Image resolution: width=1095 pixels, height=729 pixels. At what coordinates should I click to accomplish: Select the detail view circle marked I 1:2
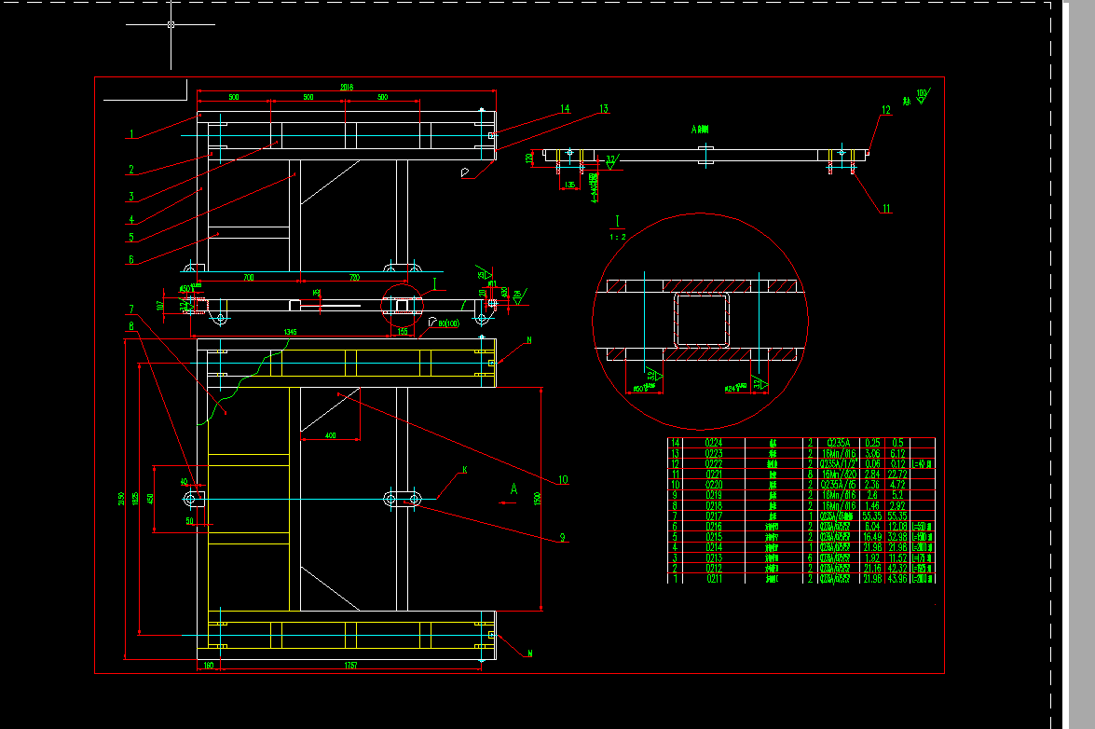(x=616, y=226)
